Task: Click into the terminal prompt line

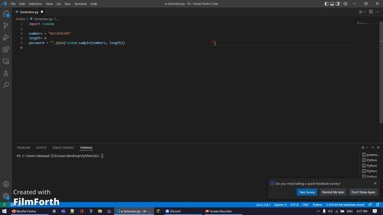Action: [60, 156]
